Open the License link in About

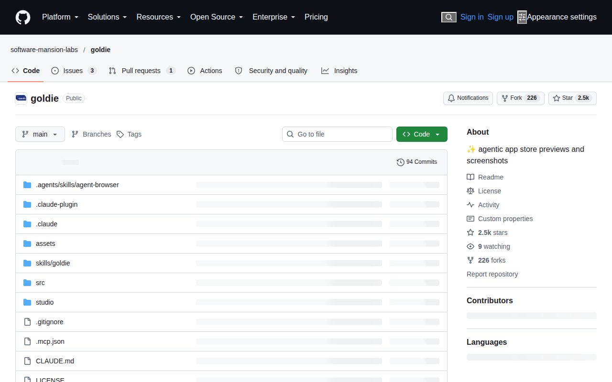tap(484, 191)
